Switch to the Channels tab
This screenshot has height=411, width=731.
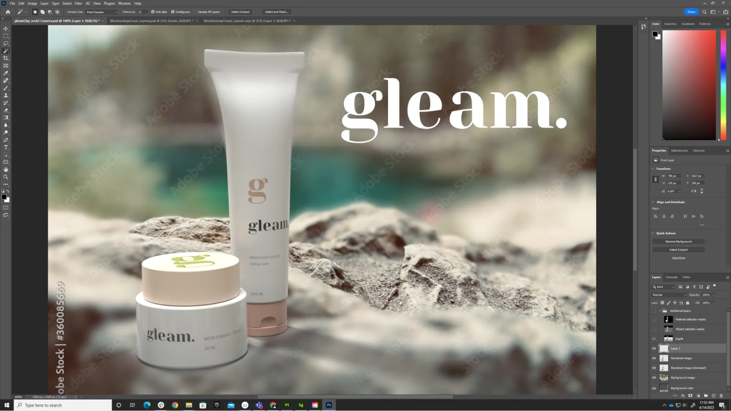pos(671,277)
